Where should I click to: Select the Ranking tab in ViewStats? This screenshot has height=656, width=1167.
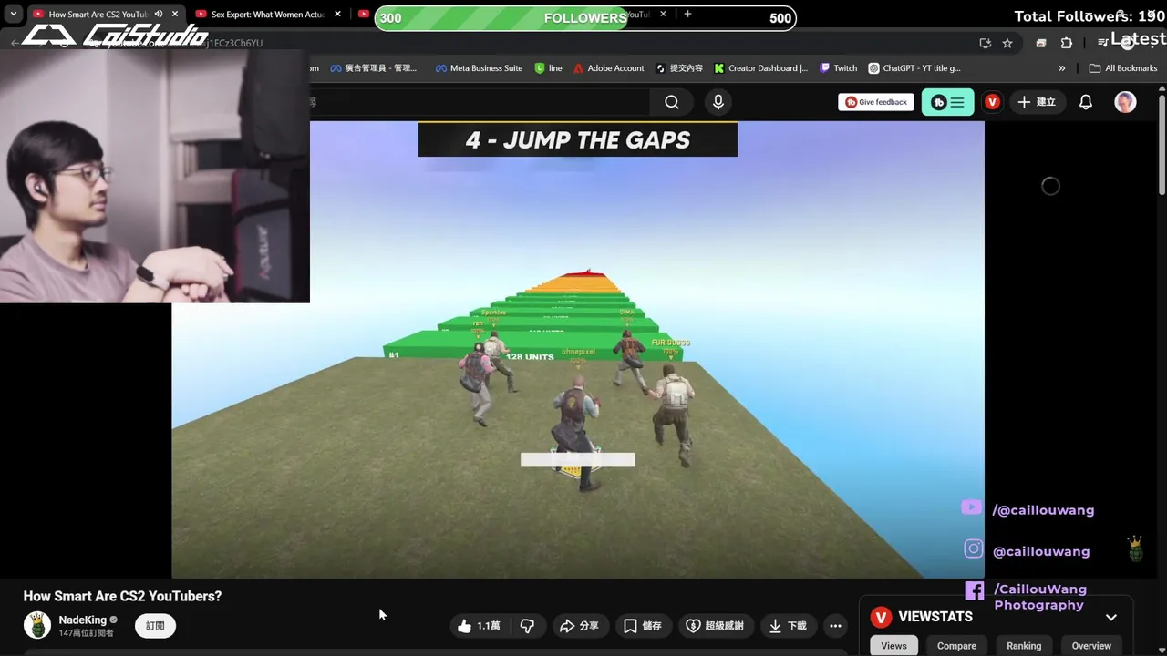[1024, 646]
